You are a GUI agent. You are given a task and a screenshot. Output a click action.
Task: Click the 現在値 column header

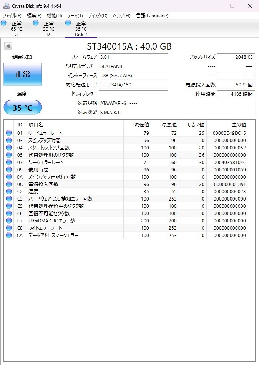coord(137,125)
